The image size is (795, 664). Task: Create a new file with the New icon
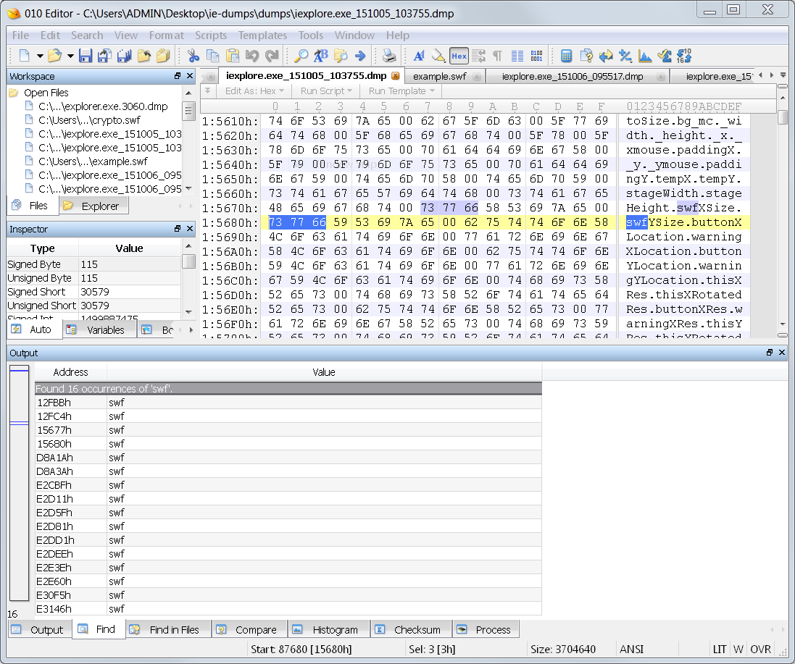[24, 56]
